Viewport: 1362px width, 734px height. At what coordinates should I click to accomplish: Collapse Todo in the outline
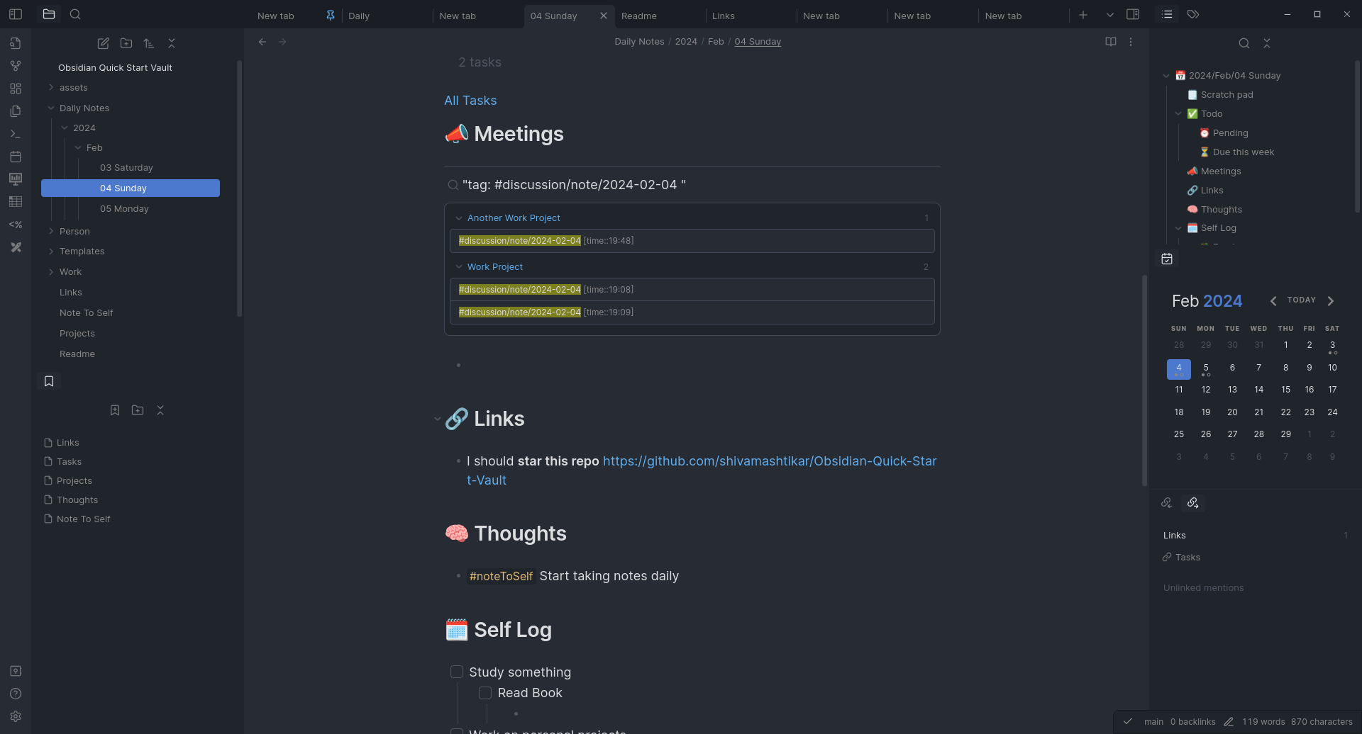(1178, 114)
